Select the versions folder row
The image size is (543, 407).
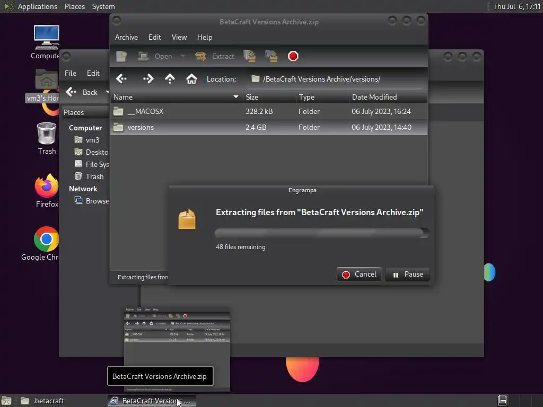click(269, 127)
